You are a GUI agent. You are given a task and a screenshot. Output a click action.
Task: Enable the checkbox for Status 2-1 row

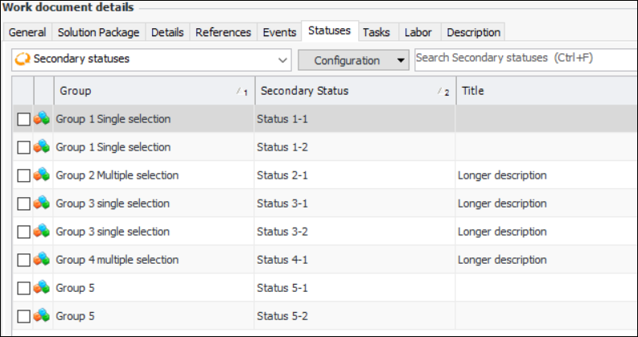(x=23, y=175)
